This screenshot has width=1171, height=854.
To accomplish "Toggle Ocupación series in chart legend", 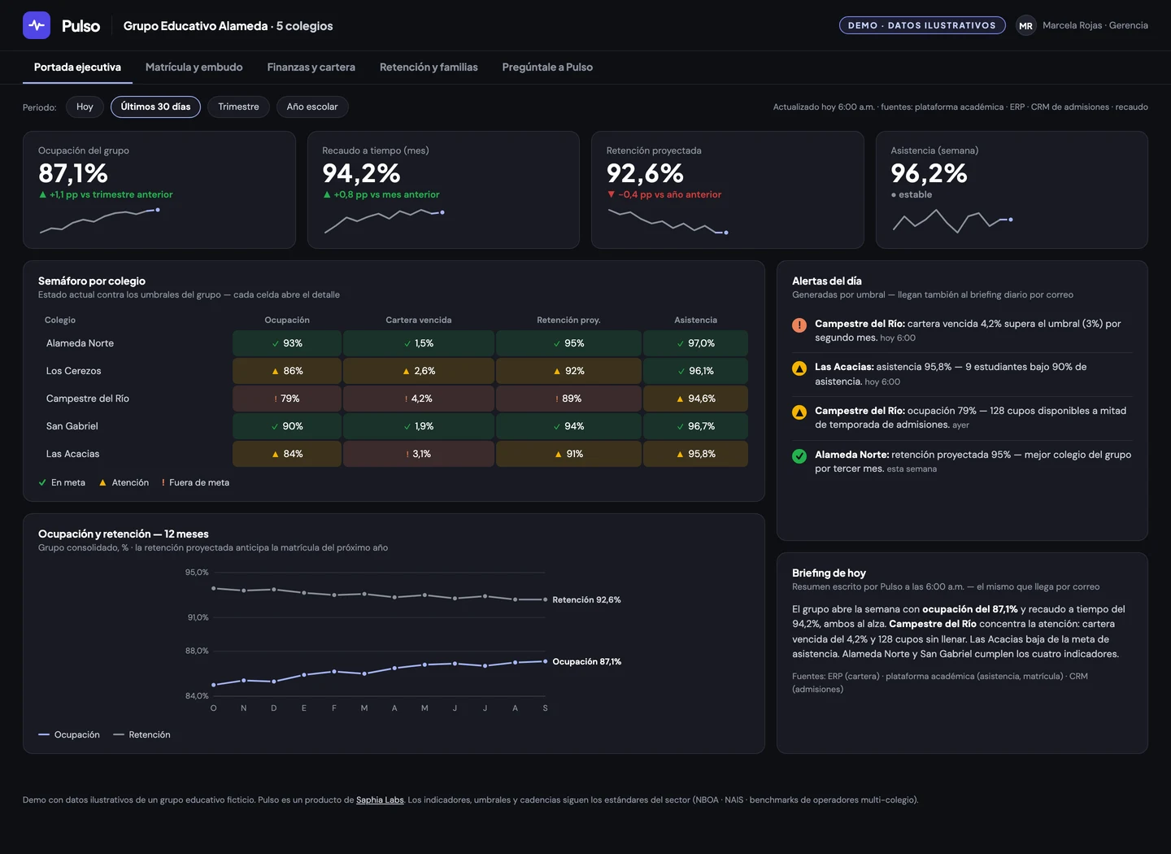I will pos(69,734).
